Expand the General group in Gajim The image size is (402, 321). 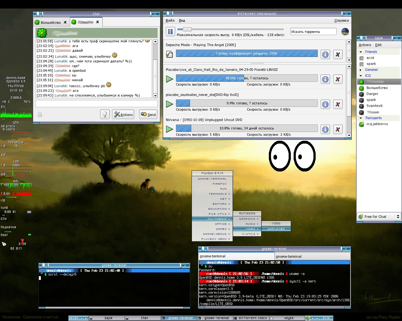[x=361, y=70]
